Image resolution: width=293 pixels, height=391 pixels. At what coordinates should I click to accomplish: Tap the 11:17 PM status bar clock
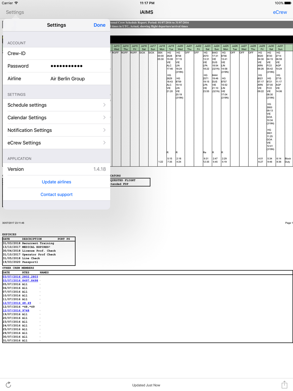point(147,3)
